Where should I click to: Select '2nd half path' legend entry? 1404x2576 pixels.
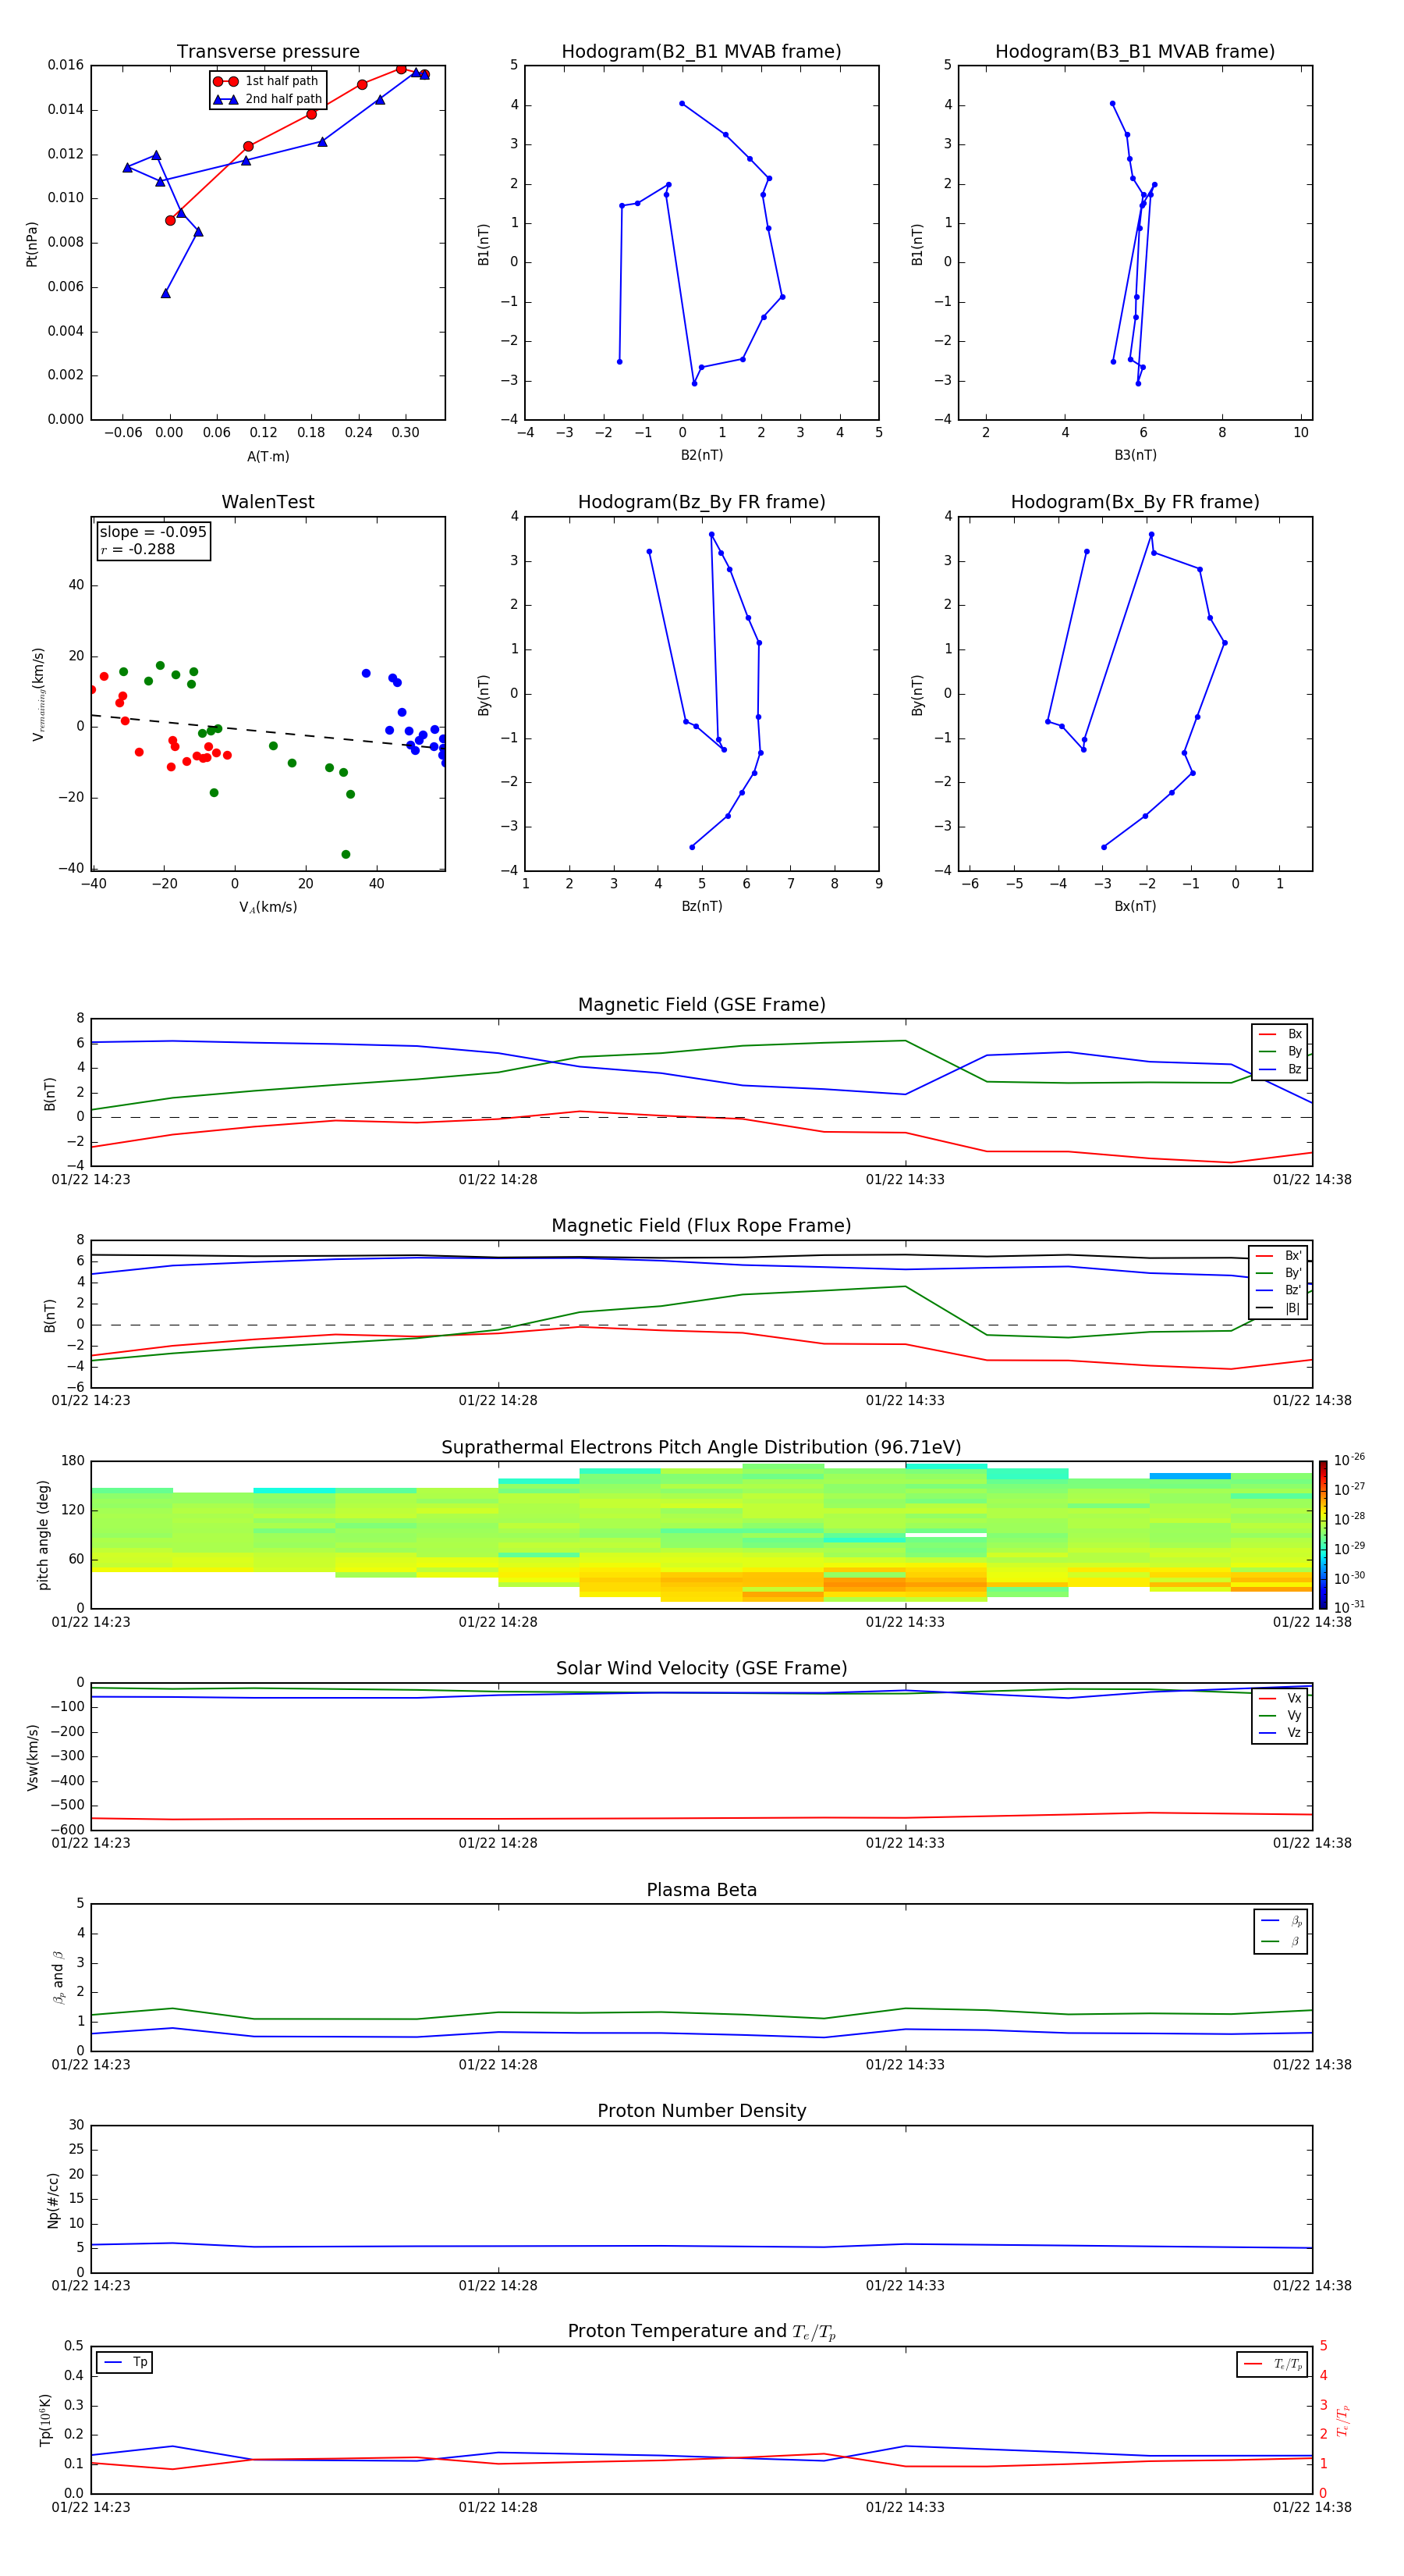(x=267, y=99)
